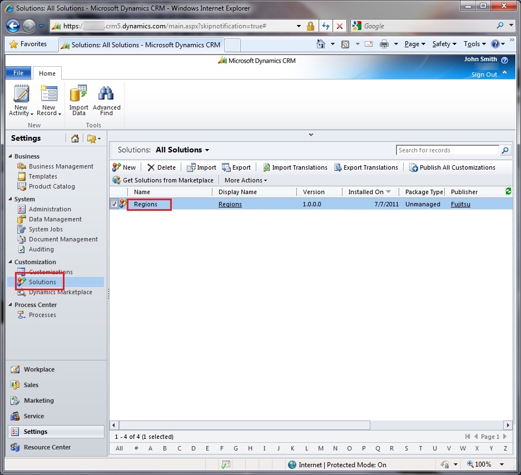Viewport: 521px width, 475px height.
Task: Switch to the Workplace area
Action: (x=39, y=369)
